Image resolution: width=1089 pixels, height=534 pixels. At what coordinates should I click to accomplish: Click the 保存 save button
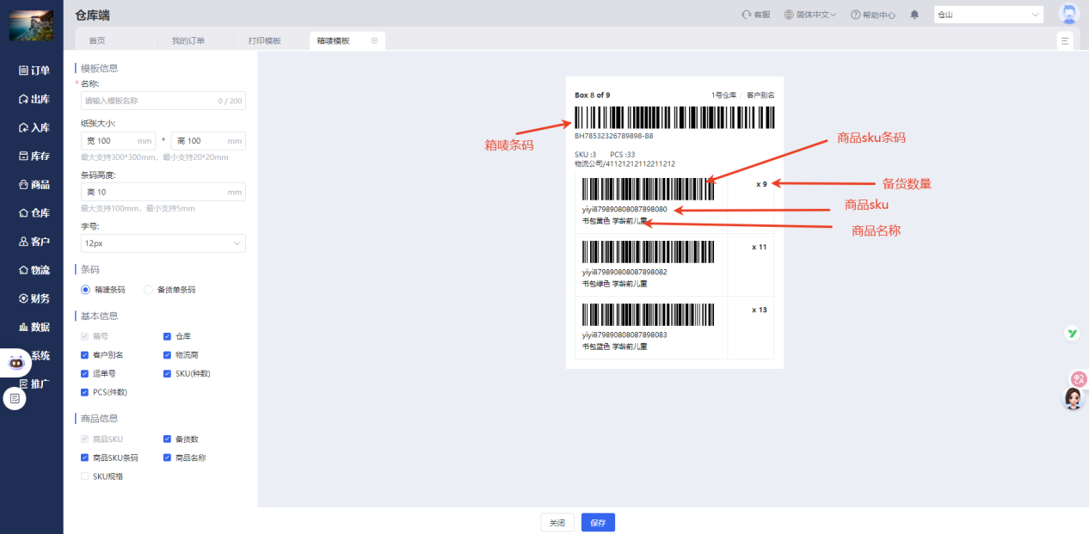(x=597, y=522)
